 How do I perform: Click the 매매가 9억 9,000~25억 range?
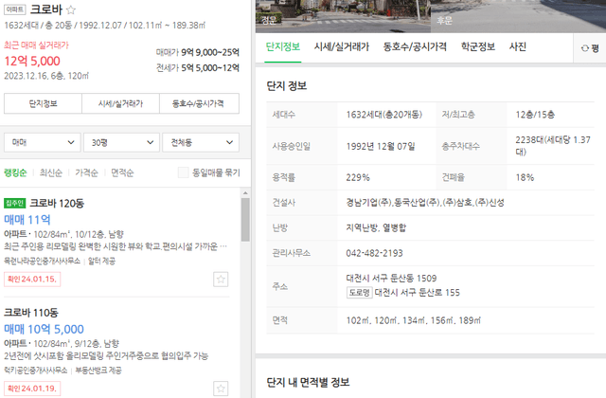click(x=198, y=52)
